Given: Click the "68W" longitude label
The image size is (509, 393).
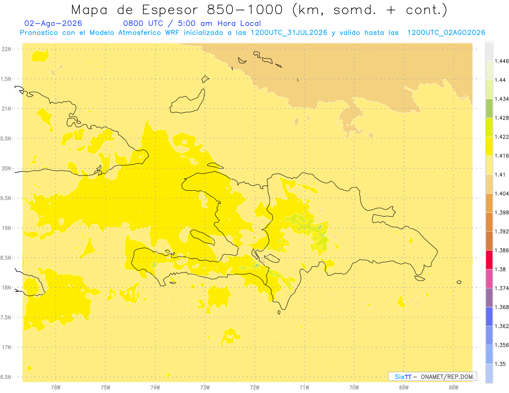Looking at the screenshot, I should coord(453,387).
